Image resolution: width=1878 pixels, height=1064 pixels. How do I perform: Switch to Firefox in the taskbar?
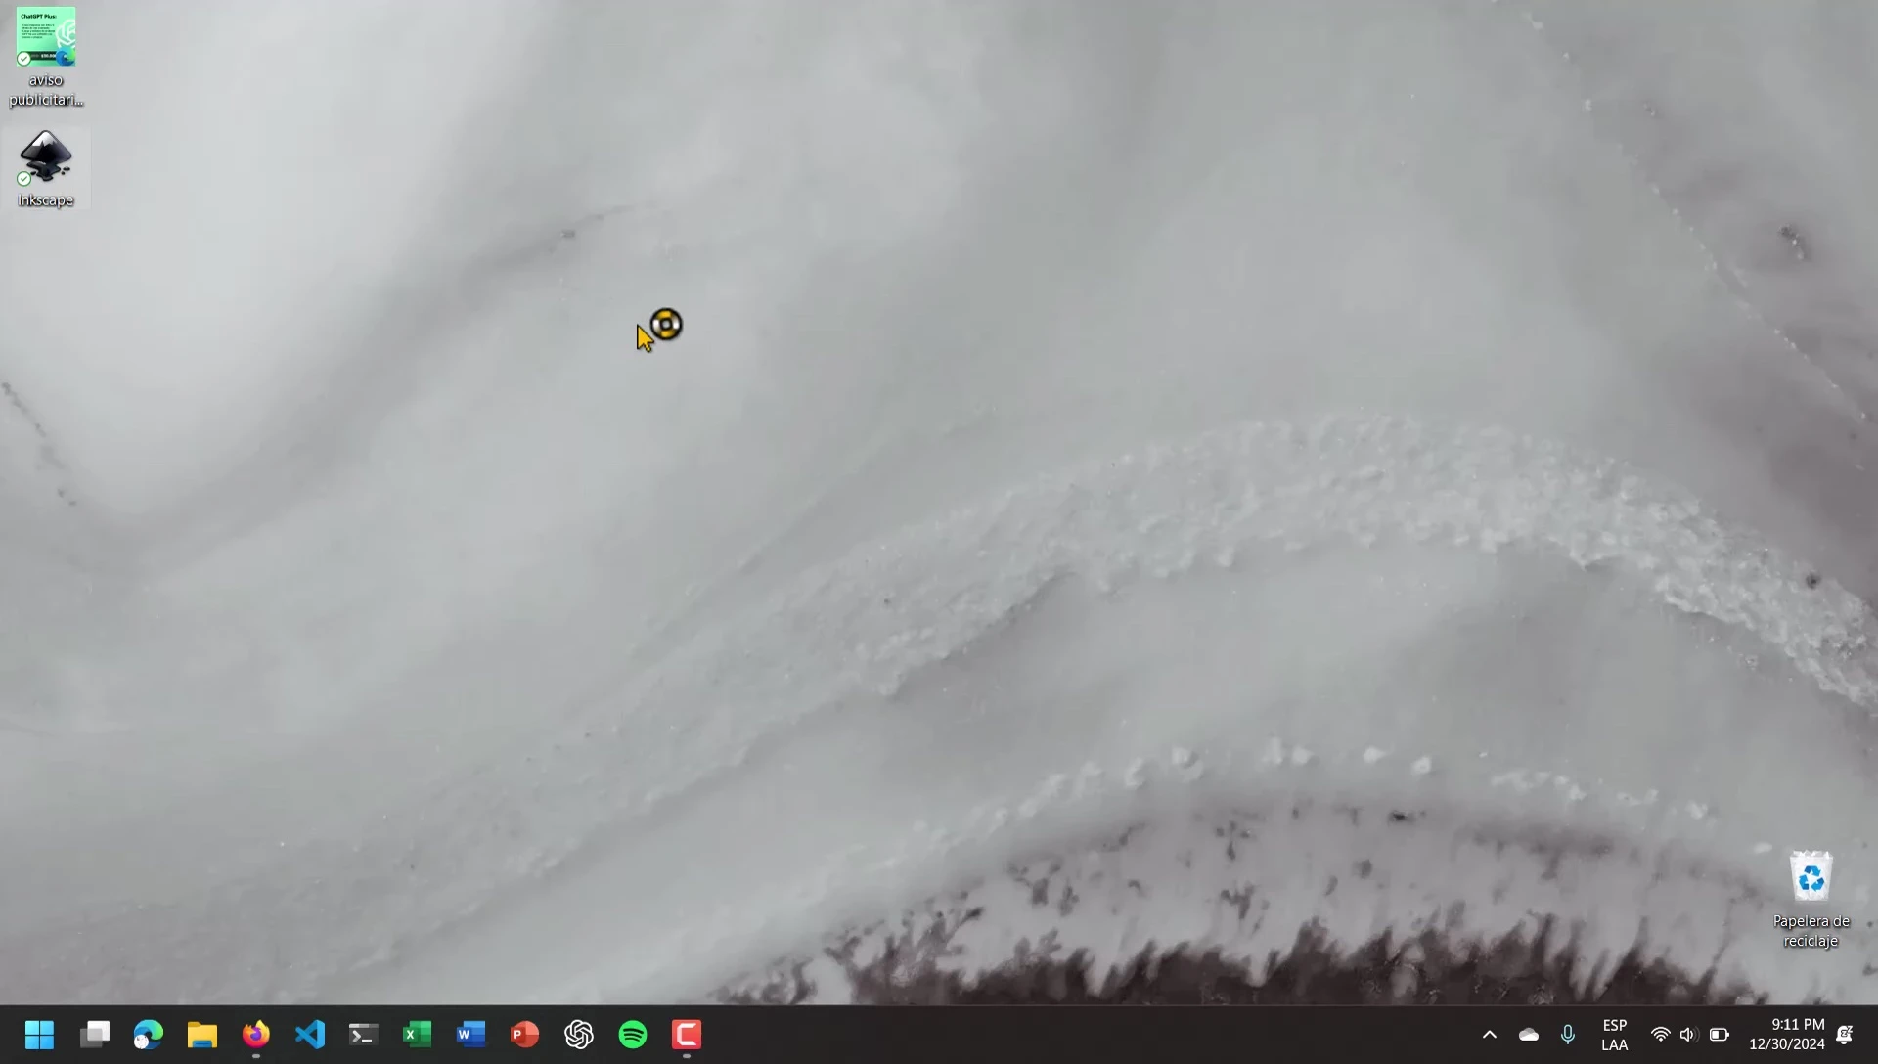pos(256,1035)
